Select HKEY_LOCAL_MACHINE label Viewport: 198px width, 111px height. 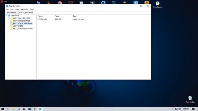23,23
